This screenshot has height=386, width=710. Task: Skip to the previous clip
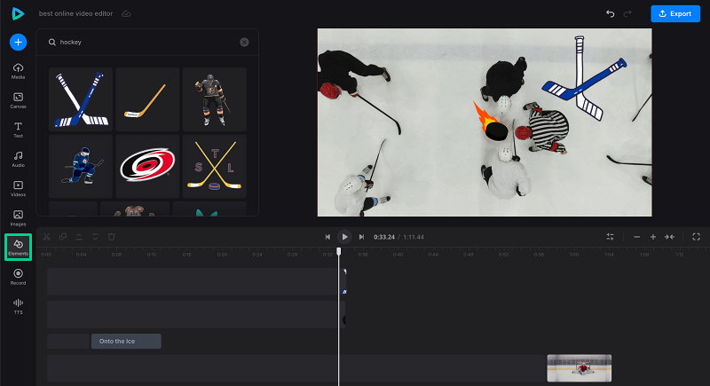[327, 237]
